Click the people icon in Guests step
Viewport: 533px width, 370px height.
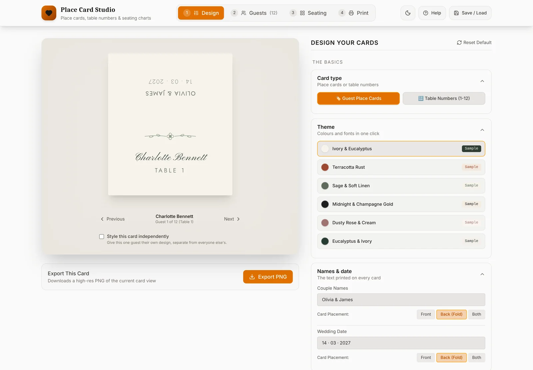tap(244, 13)
